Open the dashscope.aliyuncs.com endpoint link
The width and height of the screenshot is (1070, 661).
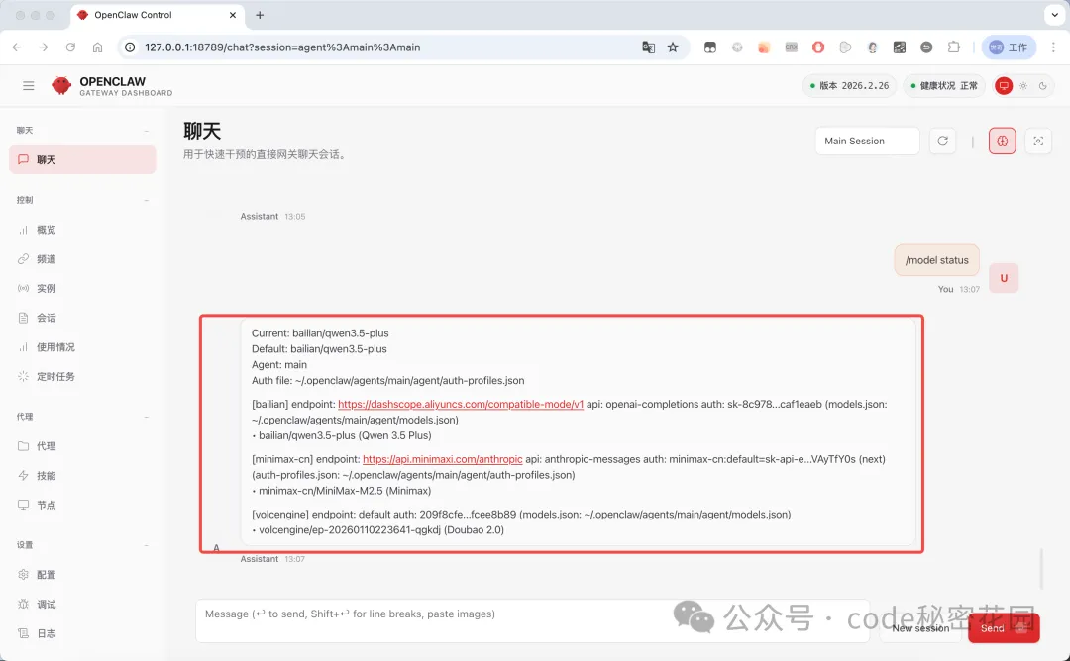click(461, 404)
